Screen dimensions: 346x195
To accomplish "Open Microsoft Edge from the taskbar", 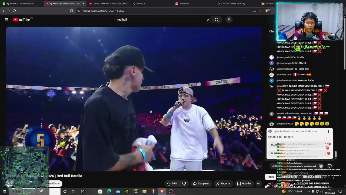I will pos(109,191).
